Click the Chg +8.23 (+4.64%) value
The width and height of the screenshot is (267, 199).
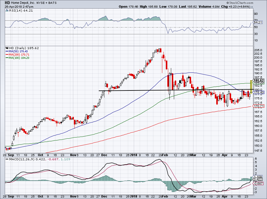tap(236, 7)
